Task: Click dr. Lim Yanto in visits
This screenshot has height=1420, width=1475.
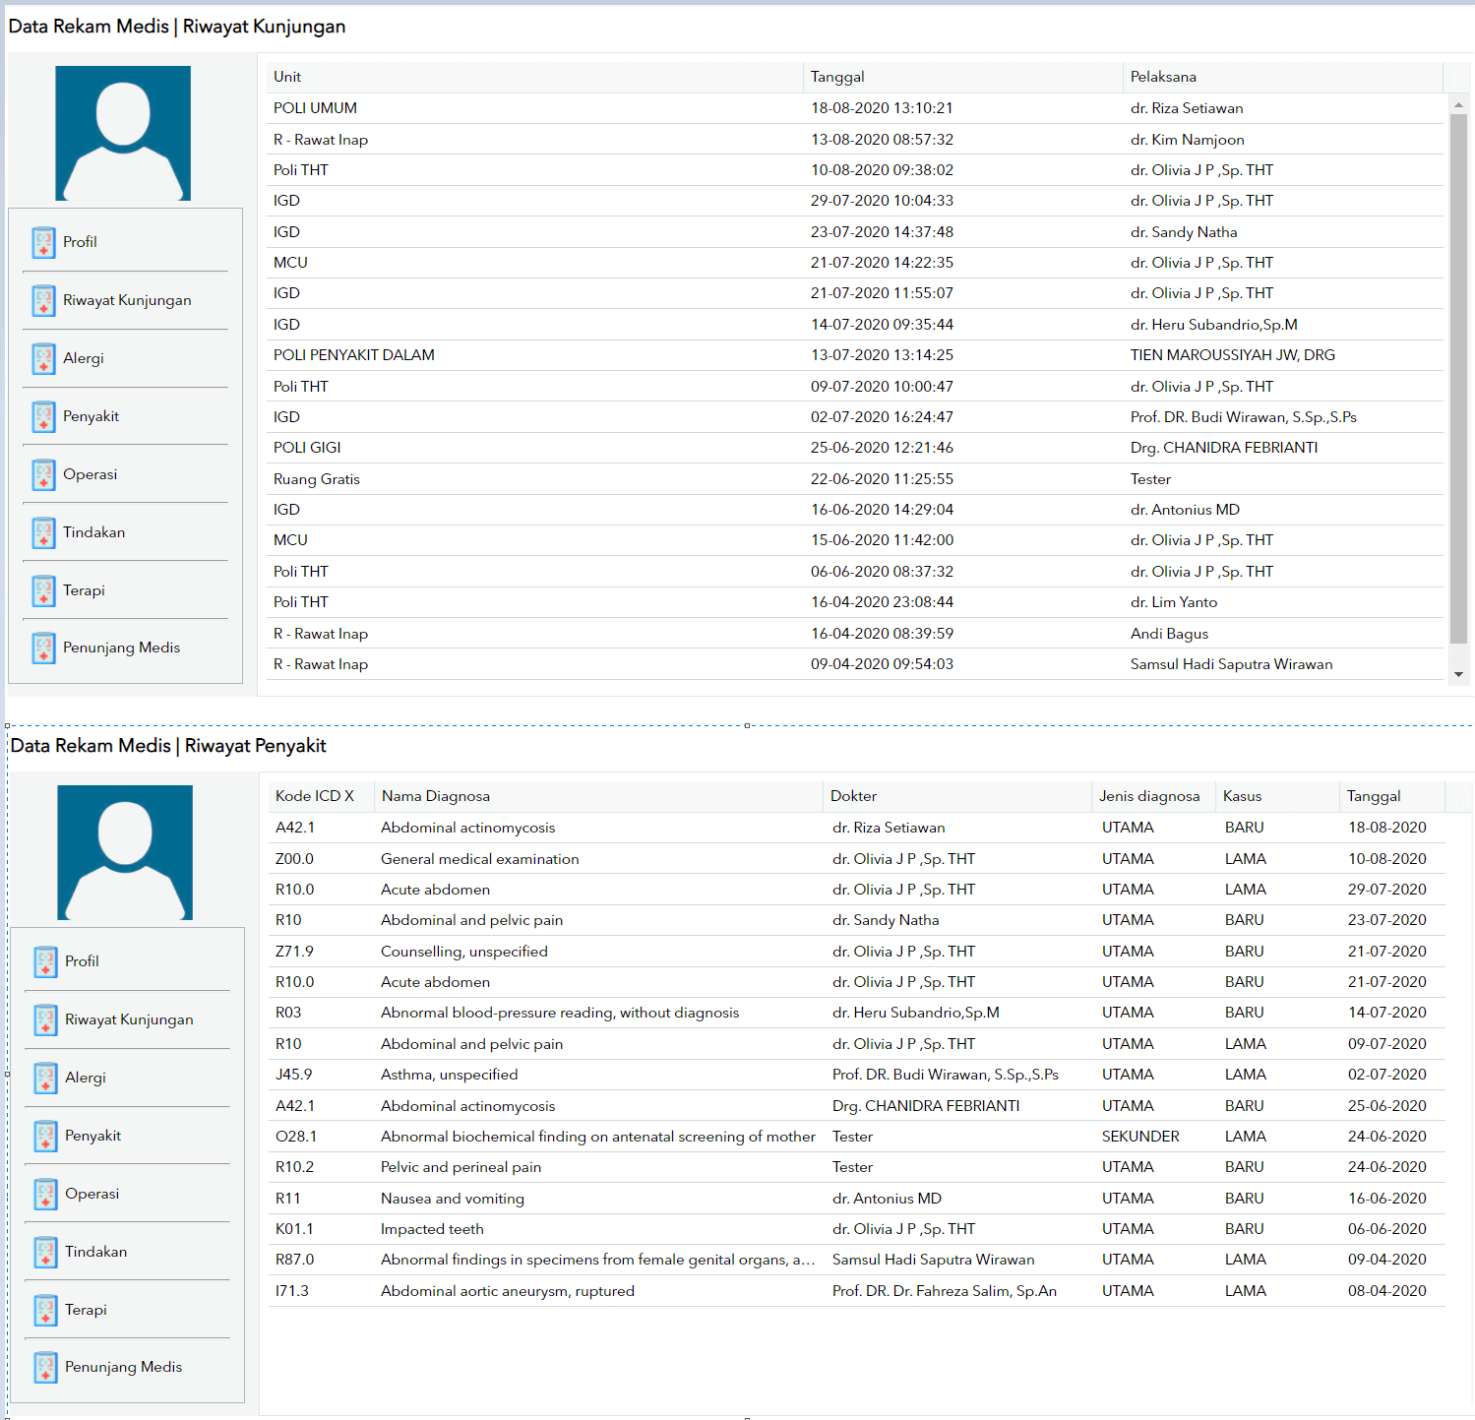Action: 1174,602
